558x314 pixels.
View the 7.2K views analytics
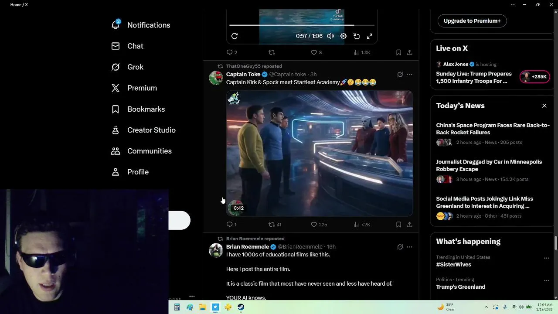[361, 225]
